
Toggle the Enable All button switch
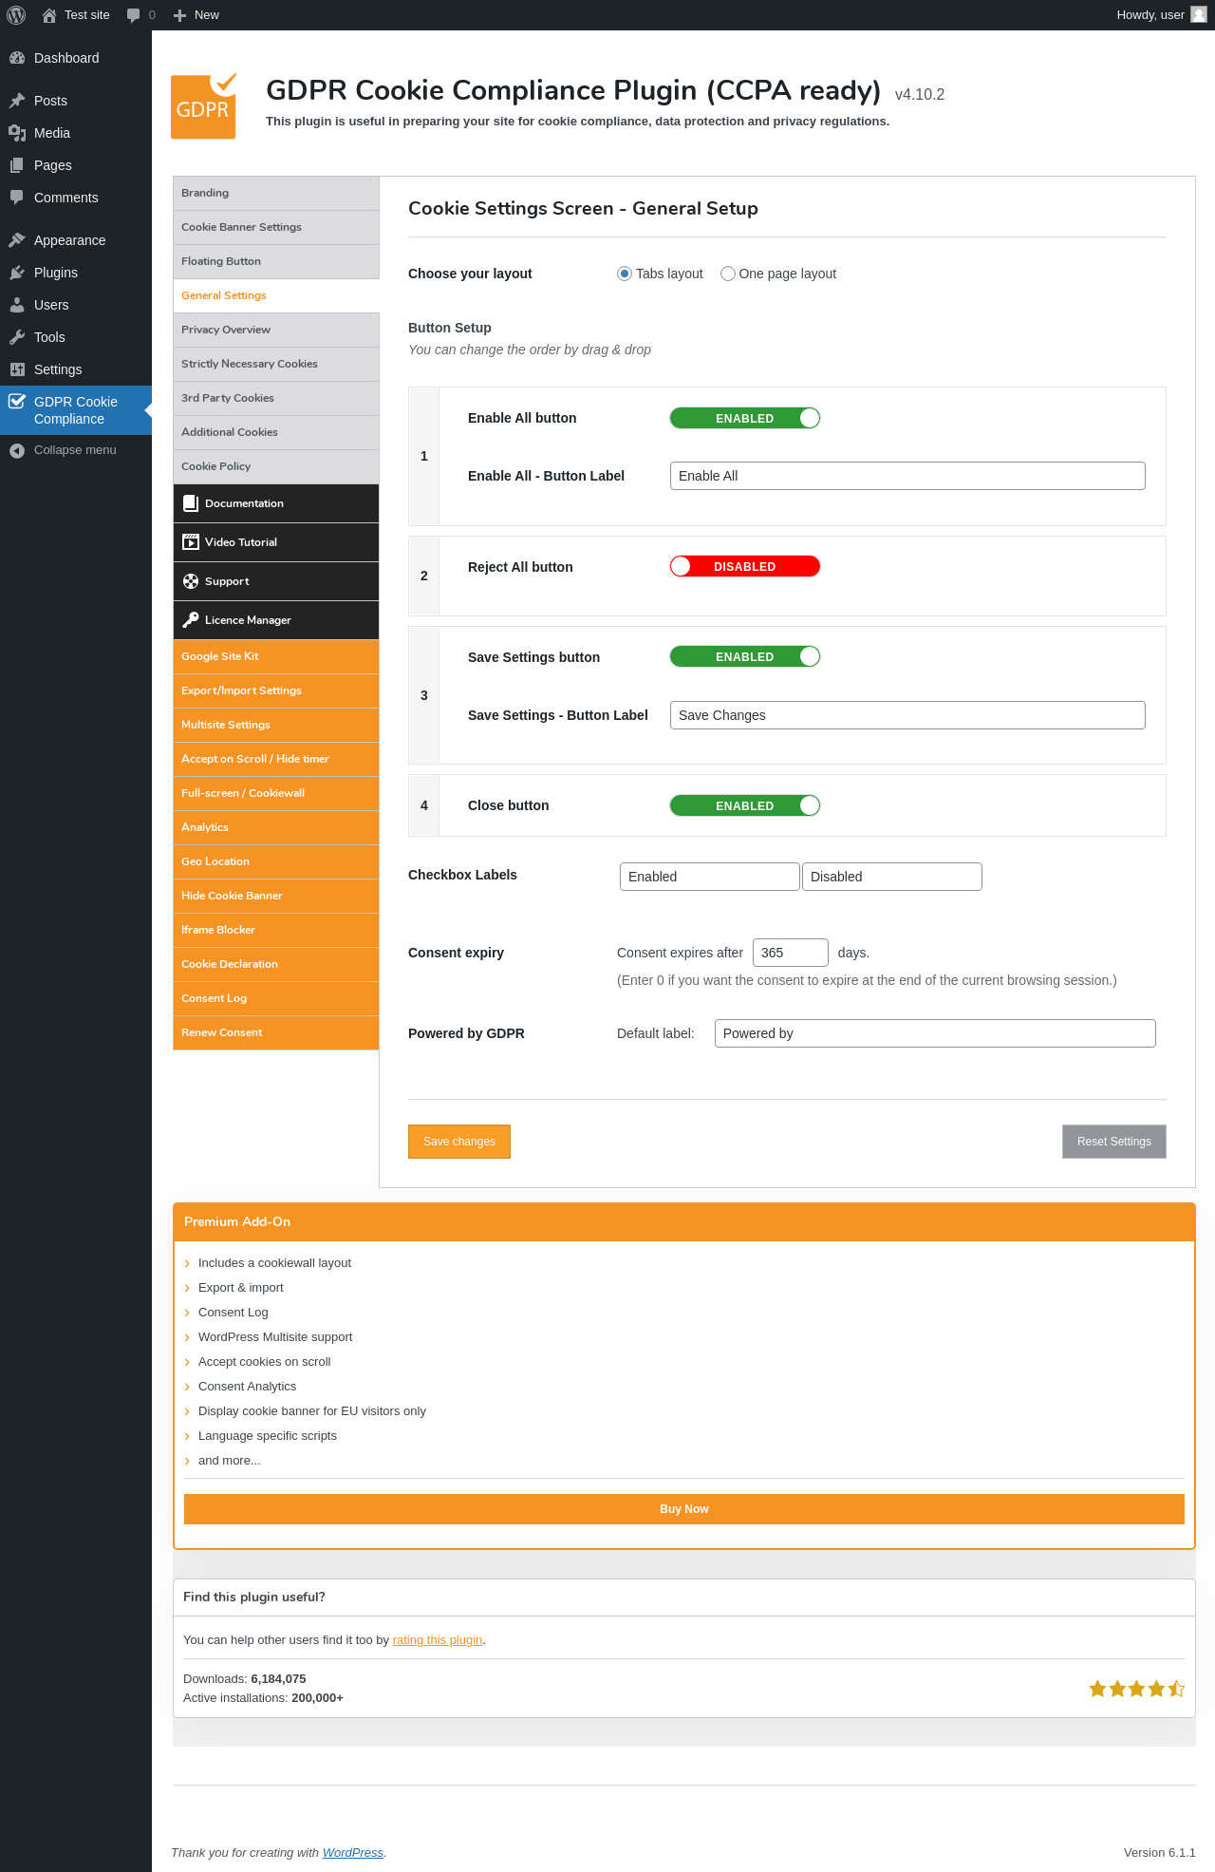click(745, 418)
